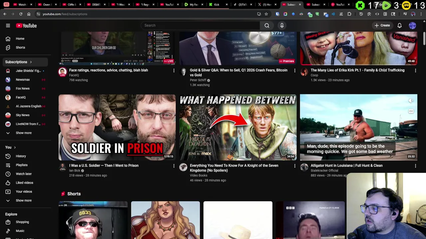Open more options for Face ratings video
Image resolution: width=426 pixels, height=239 pixels.
174,70
